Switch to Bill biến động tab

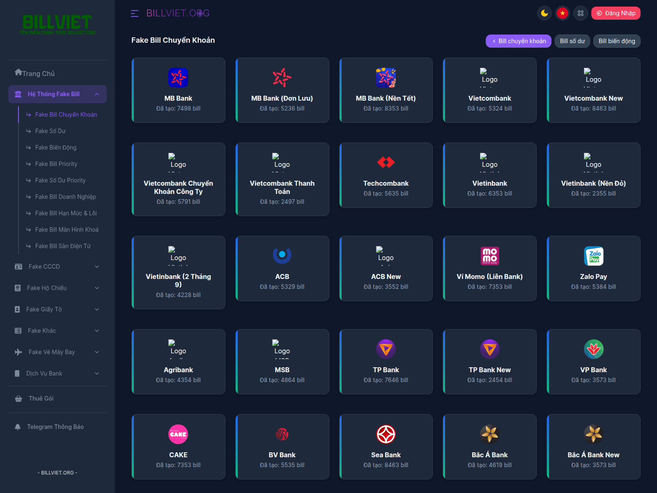click(617, 41)
